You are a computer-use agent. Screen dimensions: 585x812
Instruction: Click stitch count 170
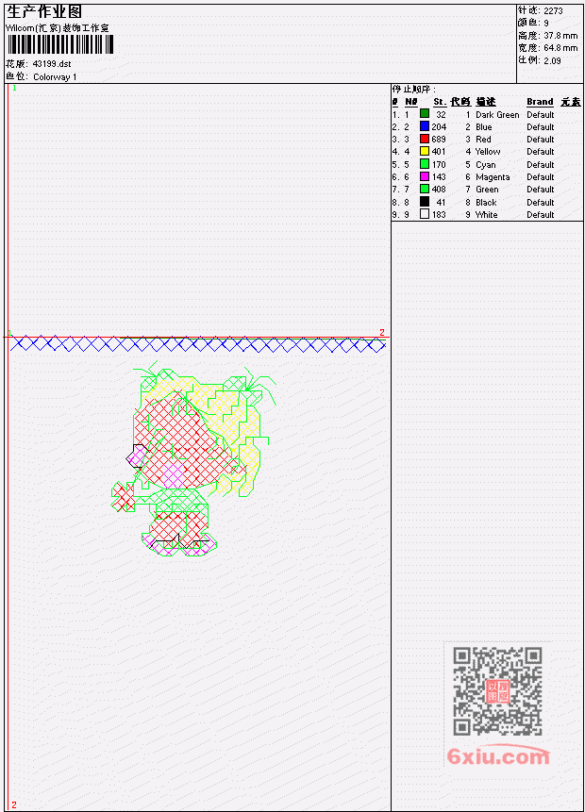click(439, 165)
